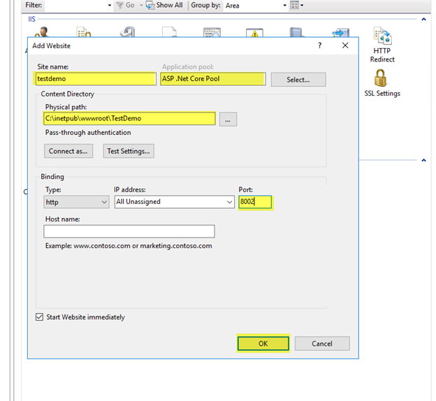
Task: Click the Port field showing 8002
Action: (255, 202)
